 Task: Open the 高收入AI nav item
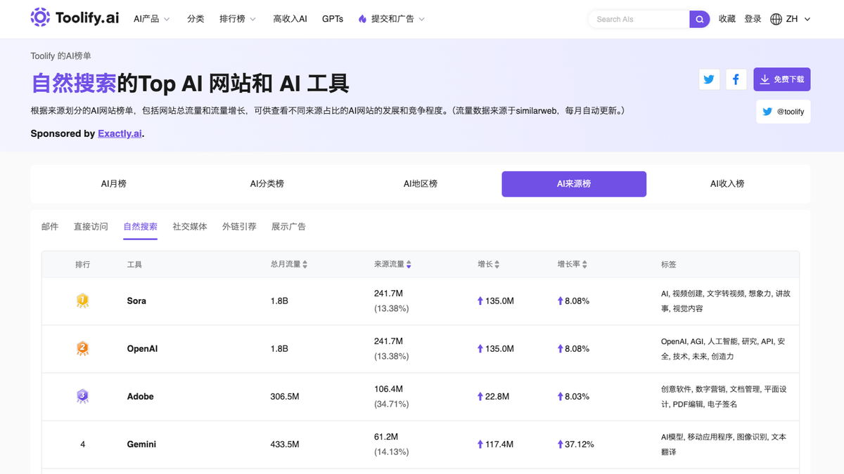point(290,19)
